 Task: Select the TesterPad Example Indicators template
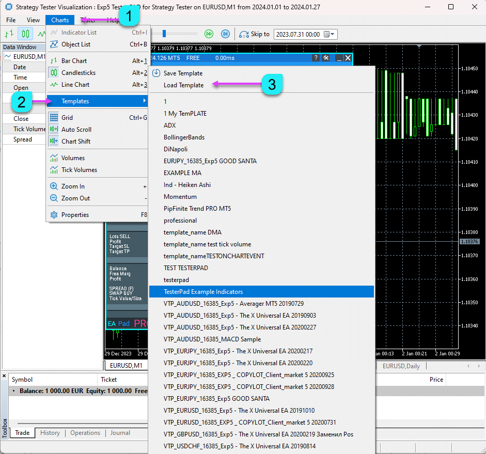pyautogui.click(x=203, y=292)
